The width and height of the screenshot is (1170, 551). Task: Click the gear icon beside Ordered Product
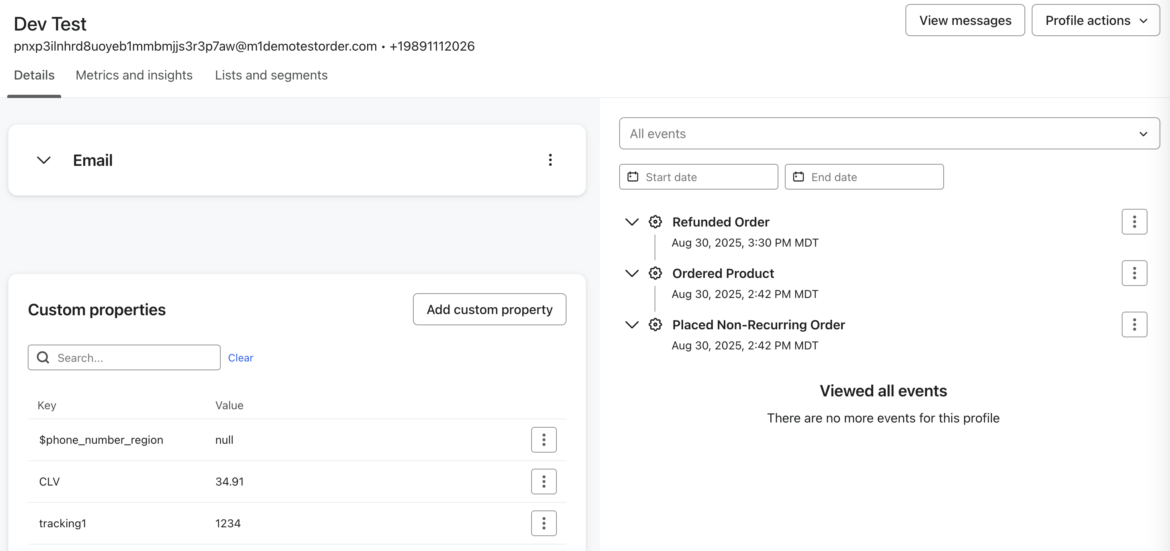(655, 273)
